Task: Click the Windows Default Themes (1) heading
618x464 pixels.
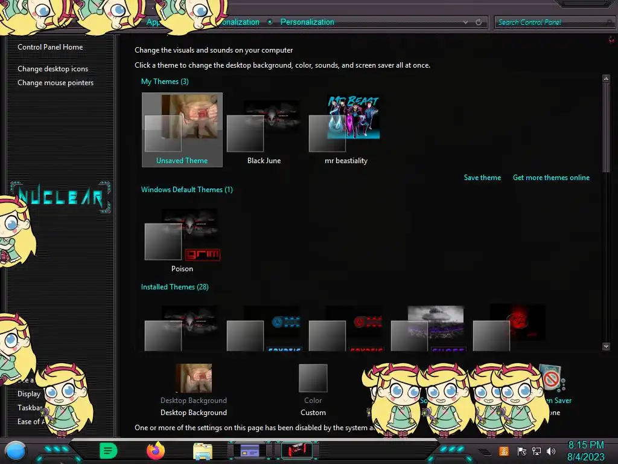Action: pyautogui.click(x=187, y=189)
